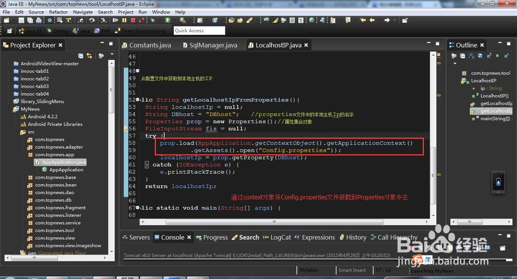517x279 pixels.
Task: Click the Save toolbar icon
Action: click(21, 21)
